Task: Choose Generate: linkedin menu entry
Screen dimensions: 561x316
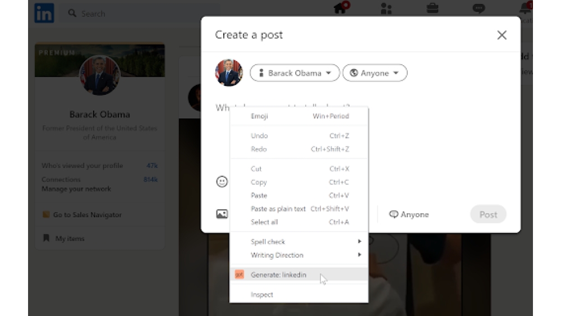Action: pos(299,274)
